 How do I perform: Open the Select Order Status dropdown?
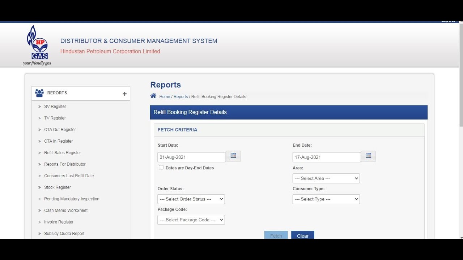(191, 199)
